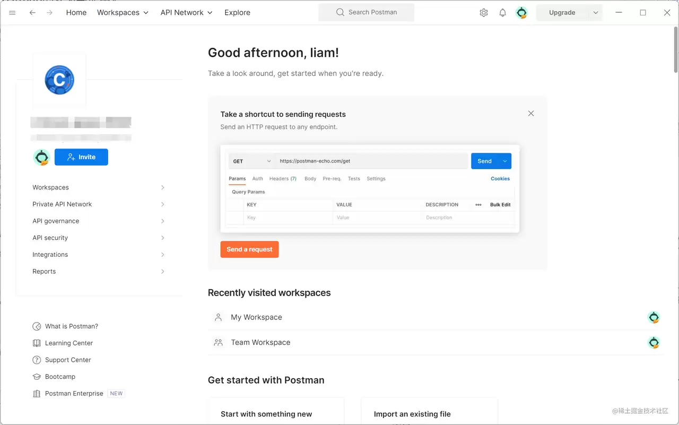
Task: Open the notifications bell icon
Action: pyautogui.click(x=502, y=13)
